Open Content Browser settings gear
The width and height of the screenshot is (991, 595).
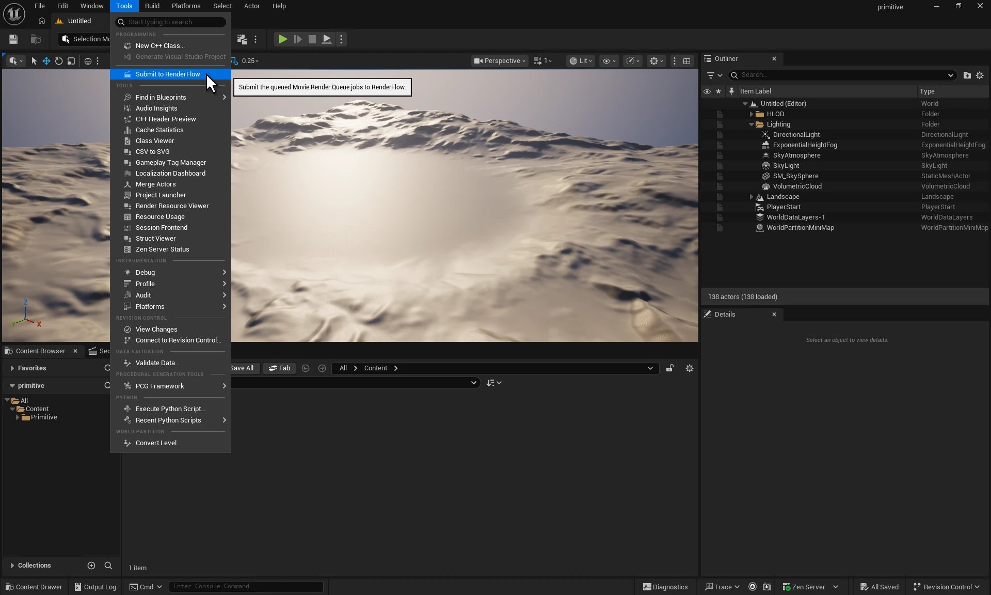(690, 368)
